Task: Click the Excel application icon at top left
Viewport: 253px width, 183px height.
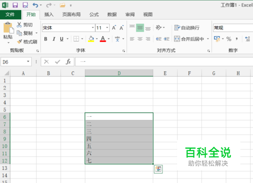Action: coord(5,5)
